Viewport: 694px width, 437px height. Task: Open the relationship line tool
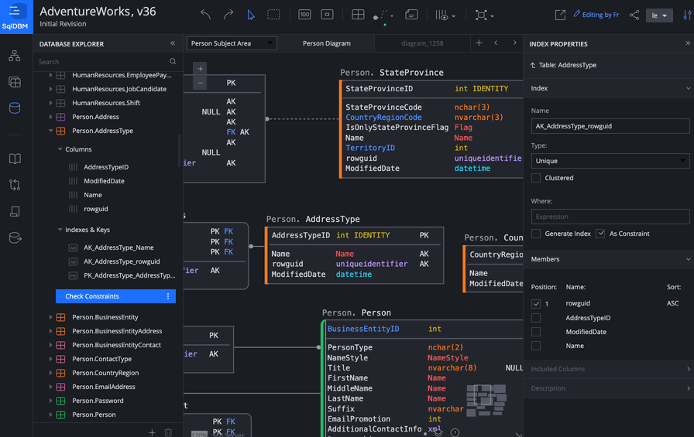point(383,15)
